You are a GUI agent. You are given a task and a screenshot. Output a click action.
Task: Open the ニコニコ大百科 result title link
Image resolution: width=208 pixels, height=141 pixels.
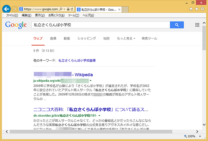point(91,110)
